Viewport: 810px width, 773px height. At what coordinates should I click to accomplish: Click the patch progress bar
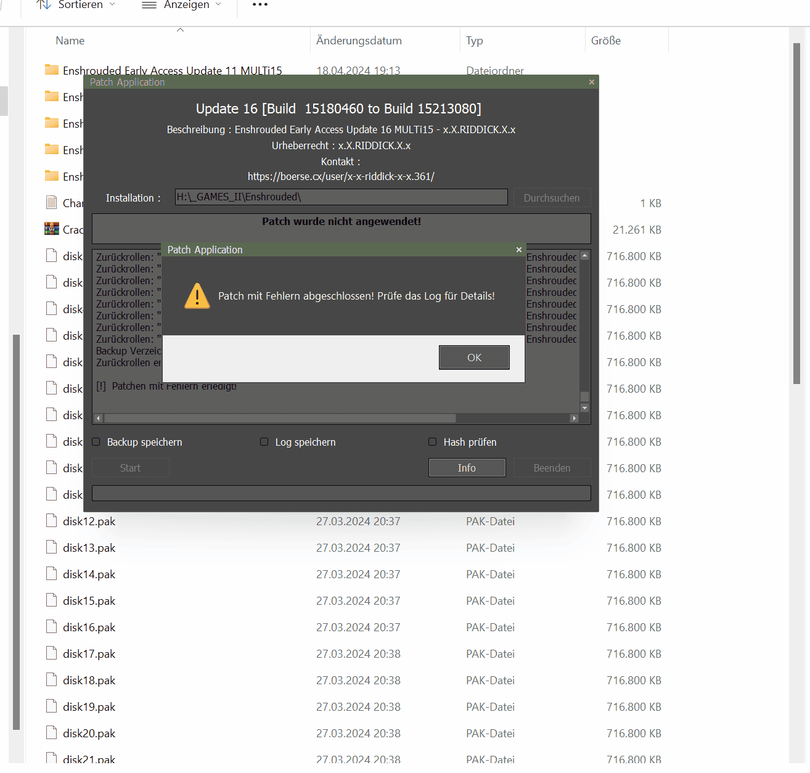click(x=342, y=493)
